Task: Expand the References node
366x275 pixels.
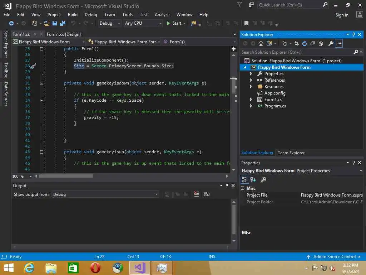Action: (x=251, y=80)
